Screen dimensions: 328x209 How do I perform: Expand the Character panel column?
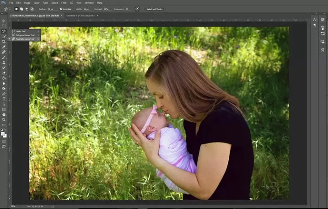pos(316,14)
